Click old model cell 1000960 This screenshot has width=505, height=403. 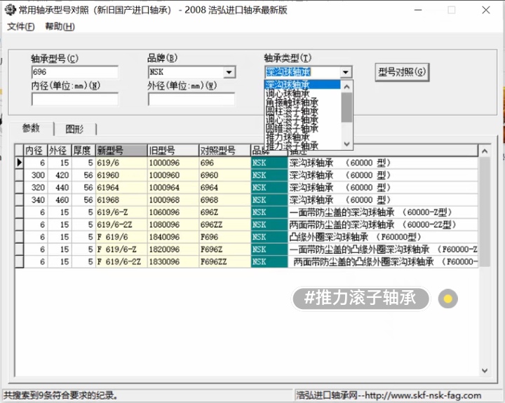173,175
